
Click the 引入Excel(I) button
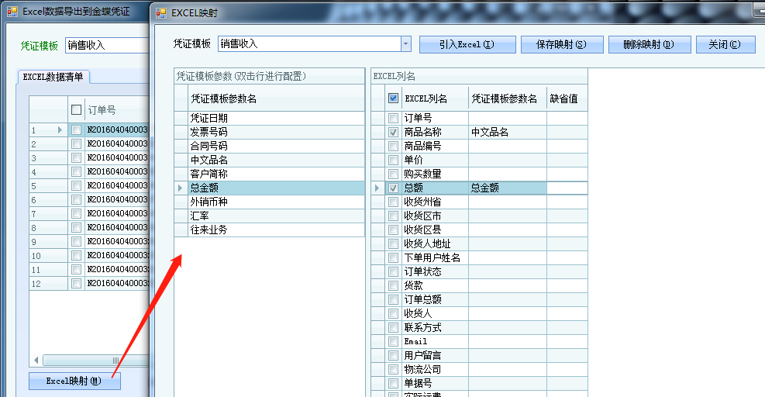click(467, 45)
